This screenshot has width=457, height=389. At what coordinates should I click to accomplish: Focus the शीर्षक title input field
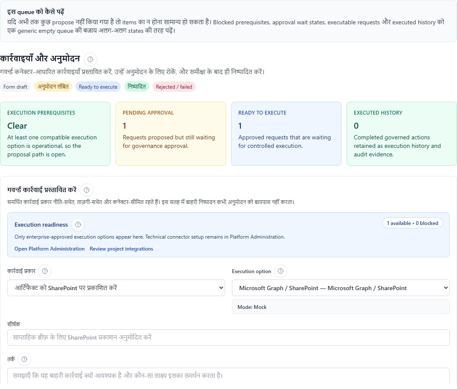[228, 337]
